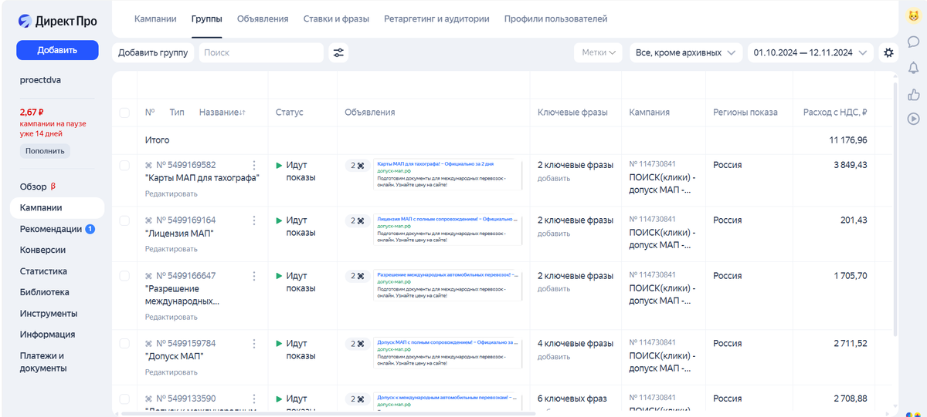Open three-dot menu for "Карты МАП для тахографа"
This screenshot has height=417, width=927.
click(254, 165)
